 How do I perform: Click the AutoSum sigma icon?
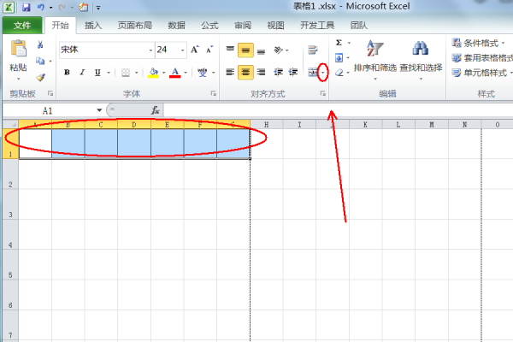click(x=339, y=43)
